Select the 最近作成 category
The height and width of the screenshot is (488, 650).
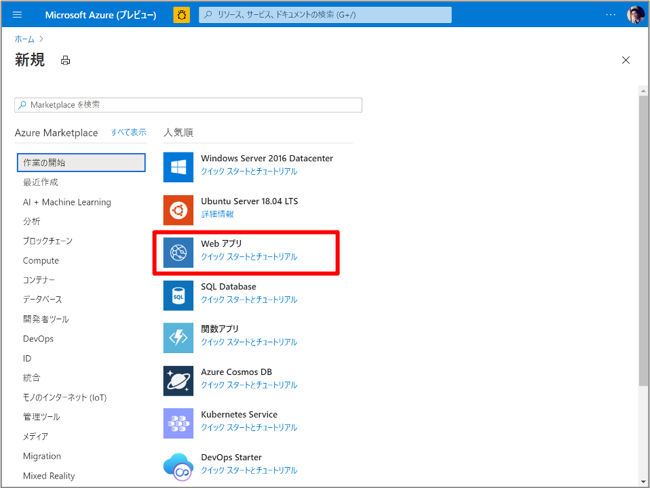point(41,182)
